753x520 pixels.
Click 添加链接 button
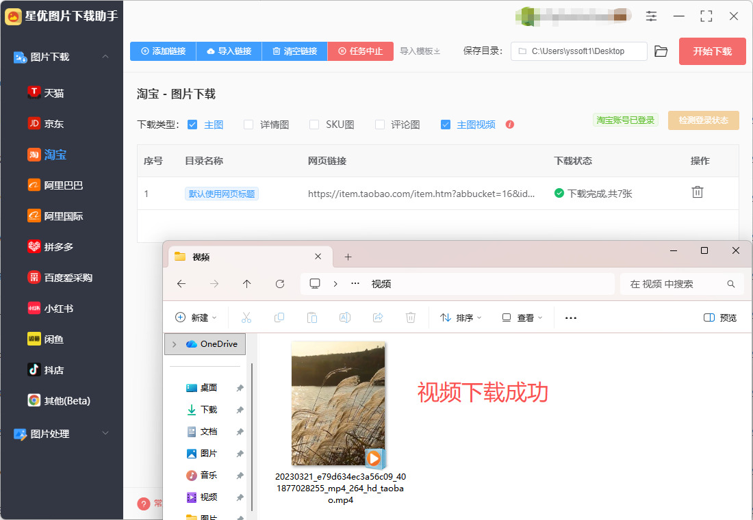tap(164, 51)
